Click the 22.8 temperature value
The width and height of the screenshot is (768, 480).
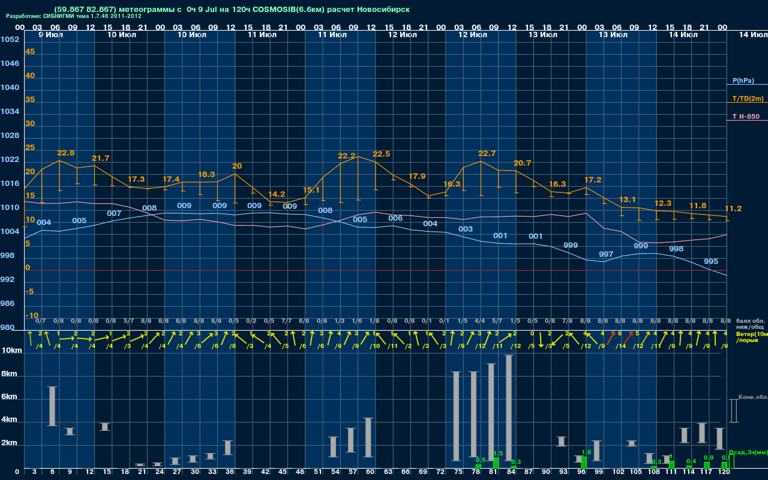click(66, 153)
